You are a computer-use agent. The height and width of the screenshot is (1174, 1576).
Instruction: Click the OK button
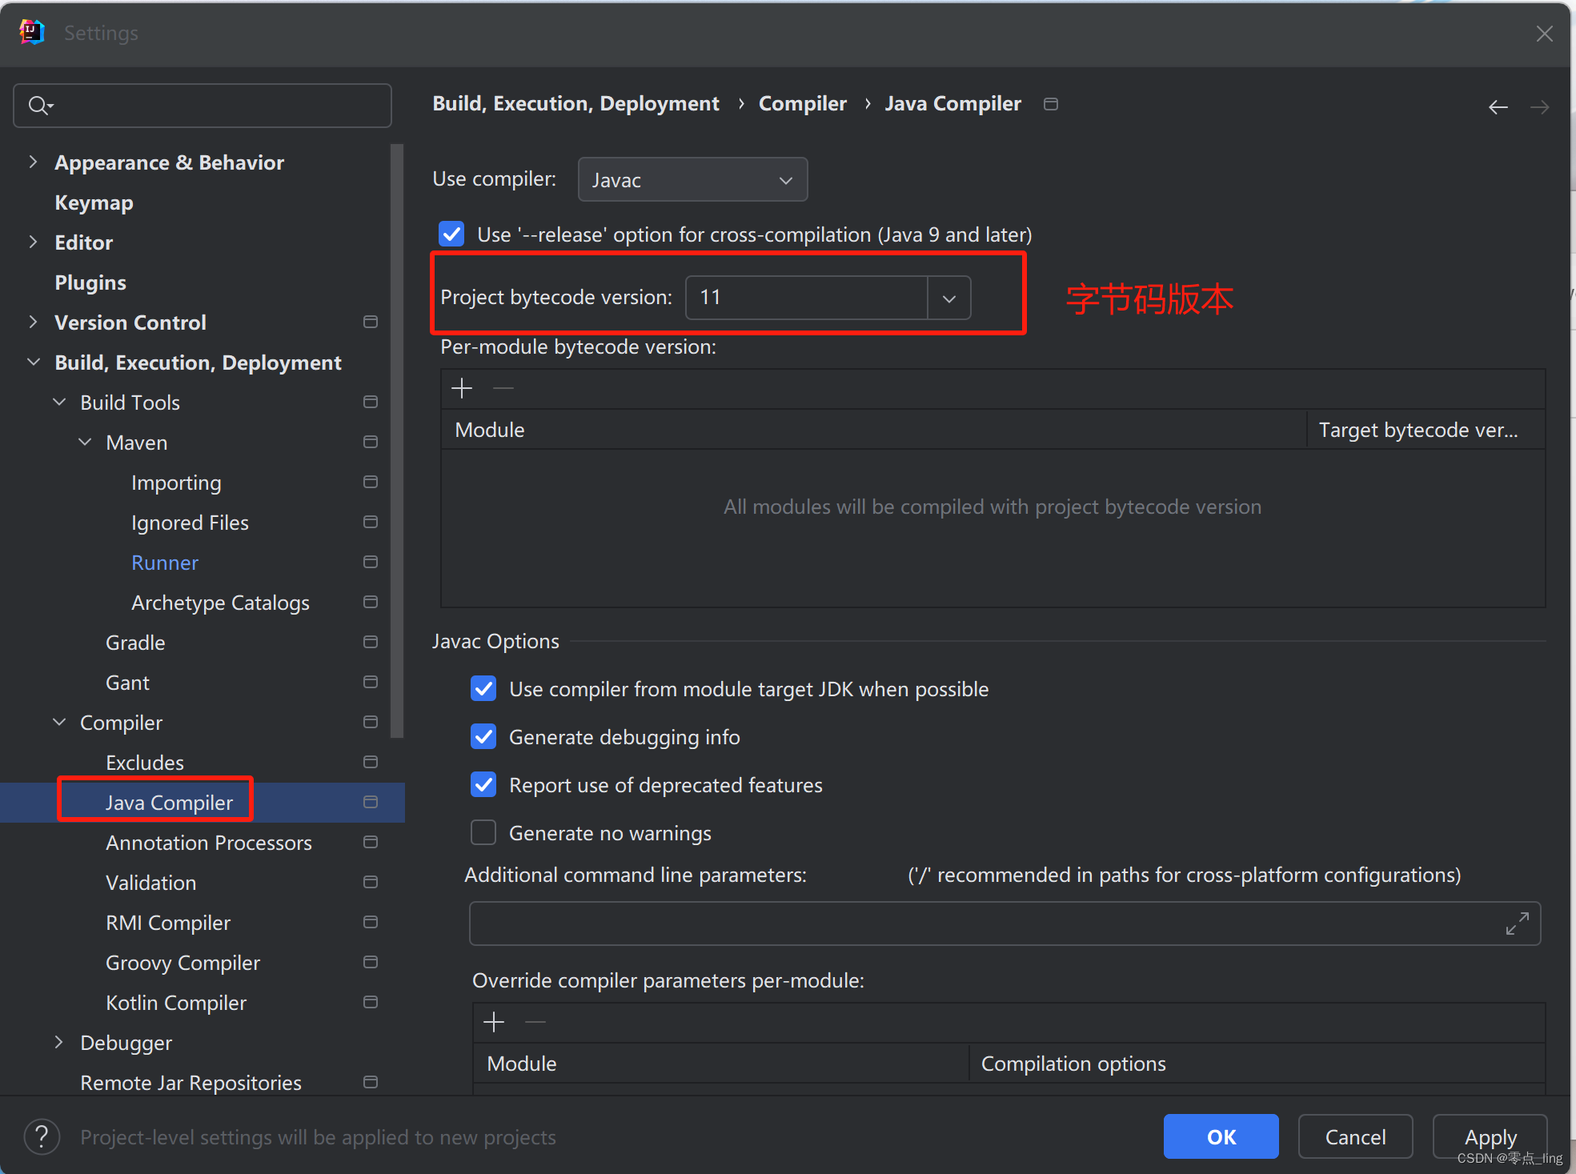(x=1221, y=1136)
